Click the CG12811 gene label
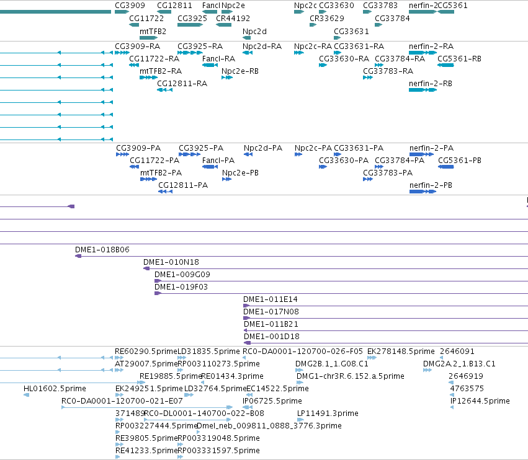The width and height of the screenshot is (528, 460). 174,6
